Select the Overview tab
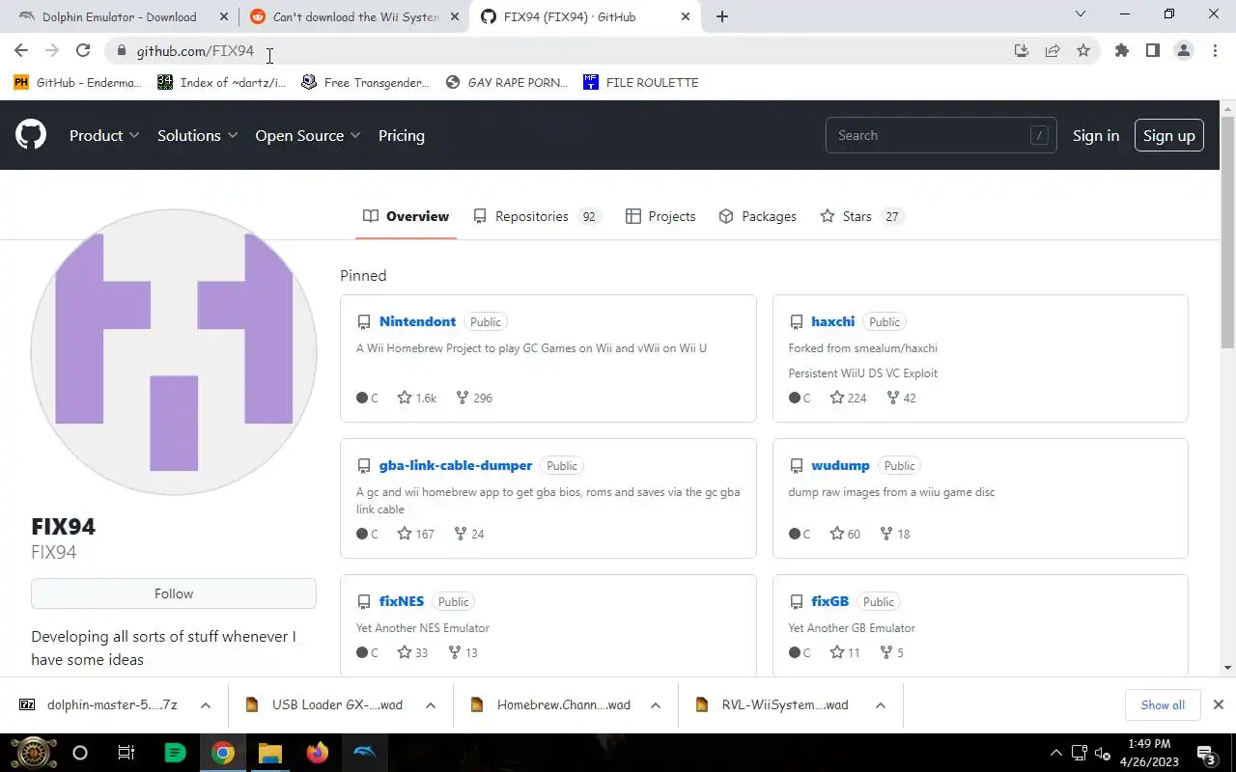This screenshot has width=1236, height=772. tap(407, 216)
